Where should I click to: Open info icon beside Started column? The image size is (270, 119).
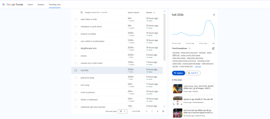click(x=154, y=13)
